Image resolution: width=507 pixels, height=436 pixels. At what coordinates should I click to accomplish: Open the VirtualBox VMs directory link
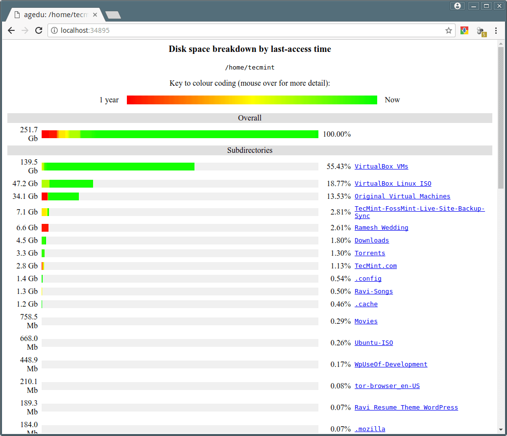coord(381,167)
